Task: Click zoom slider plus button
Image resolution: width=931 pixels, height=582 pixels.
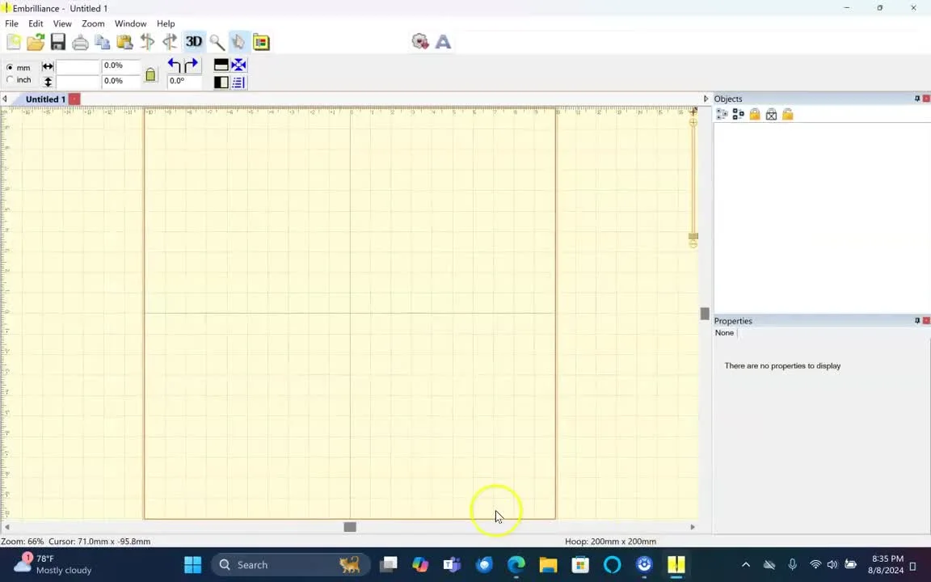Action: tap(693, 122)
